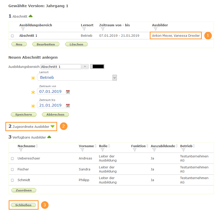
Task: Open the black color swatch for Ausbildungsbereich
Action: pyautogui.click(x=97, y=67)
